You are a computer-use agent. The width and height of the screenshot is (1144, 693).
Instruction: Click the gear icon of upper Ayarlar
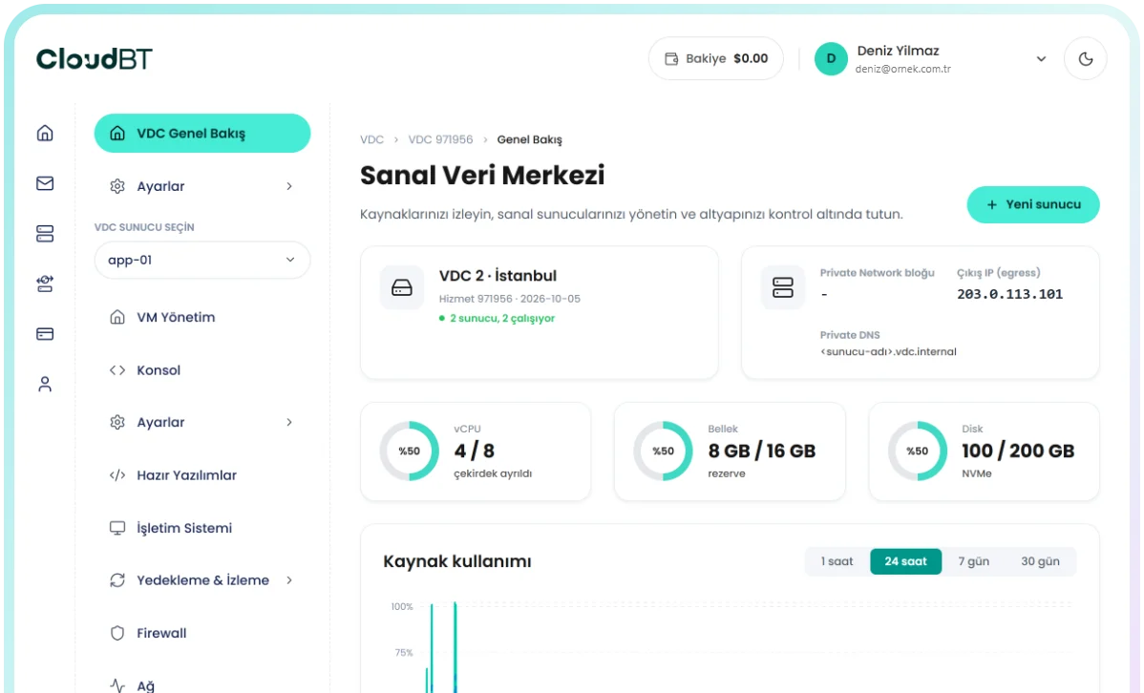[x=117, y=187]
